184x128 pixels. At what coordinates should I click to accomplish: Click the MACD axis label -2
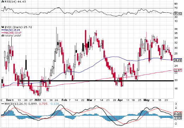[176, 123]
